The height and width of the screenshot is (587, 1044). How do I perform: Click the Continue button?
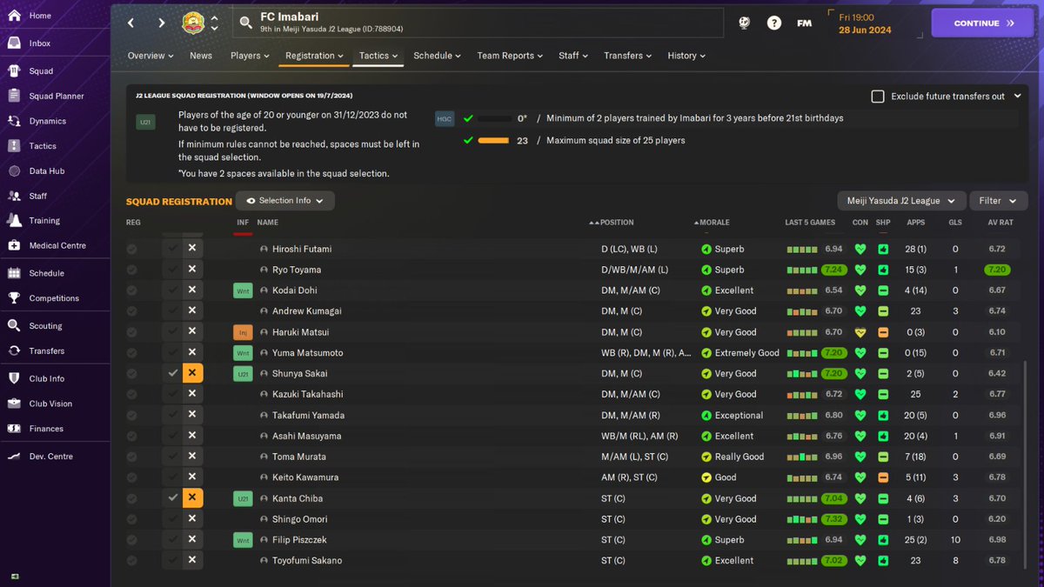click(984, 23)
